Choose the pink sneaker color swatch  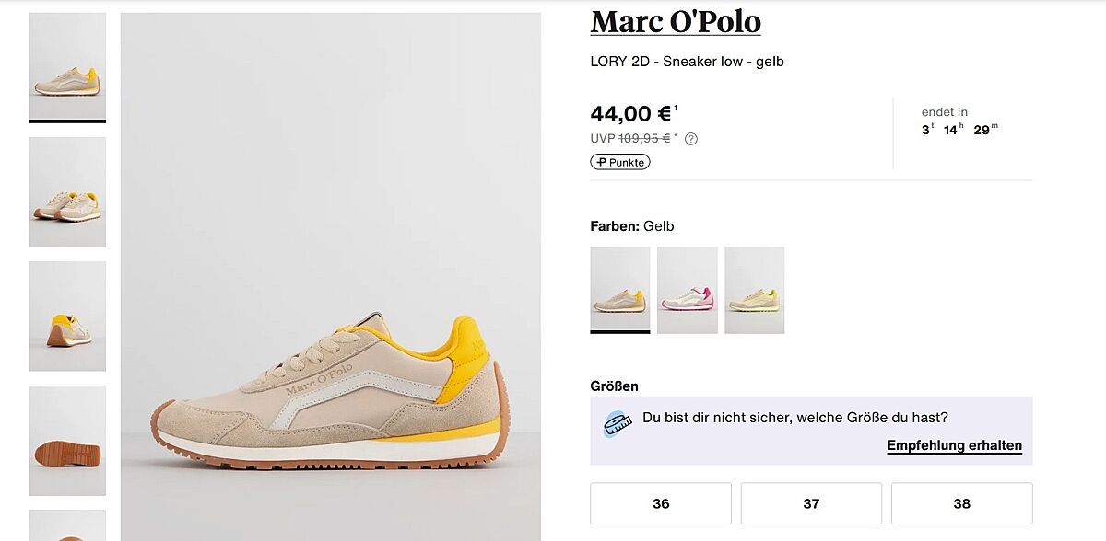pos(688,289)
